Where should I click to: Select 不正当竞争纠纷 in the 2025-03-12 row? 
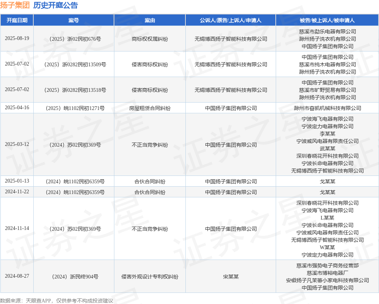click(150, 145)
